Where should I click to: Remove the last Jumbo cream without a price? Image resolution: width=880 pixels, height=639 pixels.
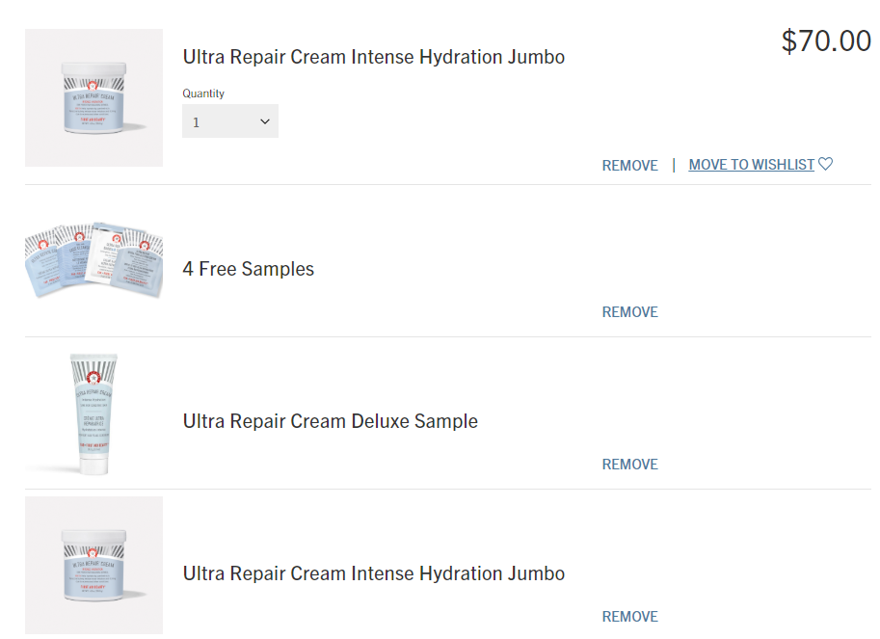pyautogui.click(x=629, y=617)
